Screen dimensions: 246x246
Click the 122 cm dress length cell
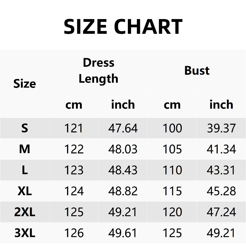click(x=74, y=149)
